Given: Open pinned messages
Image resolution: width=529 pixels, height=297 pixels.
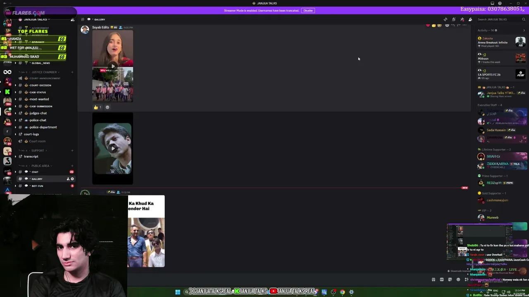Looking at the screenshot, I should (462, 19).
